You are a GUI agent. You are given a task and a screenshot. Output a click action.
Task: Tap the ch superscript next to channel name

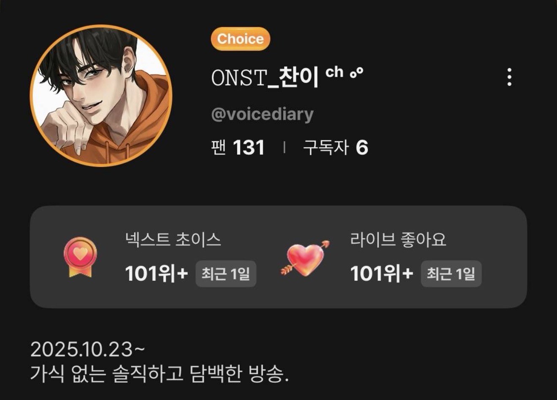pos(335,72)
